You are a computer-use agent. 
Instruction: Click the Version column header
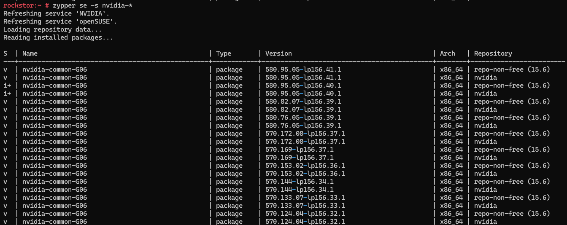click(x=278, y=54)
